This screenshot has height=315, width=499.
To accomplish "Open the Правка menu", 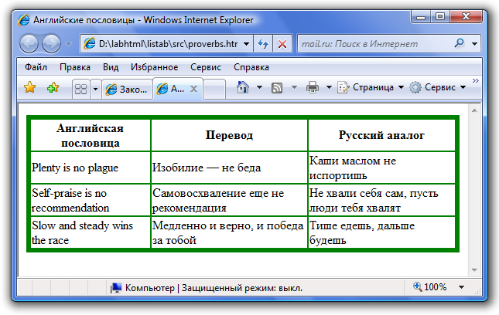I will coord(75,67).
